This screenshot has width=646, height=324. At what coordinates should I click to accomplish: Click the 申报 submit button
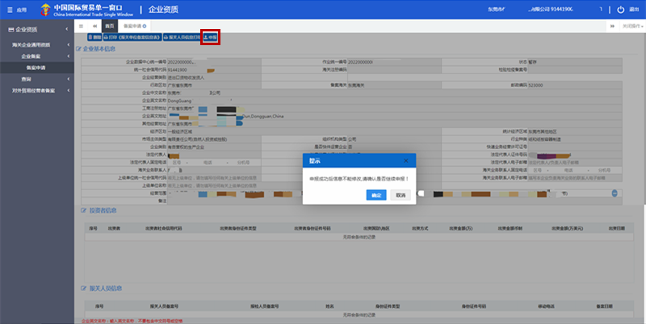click(x=211, y=37)
